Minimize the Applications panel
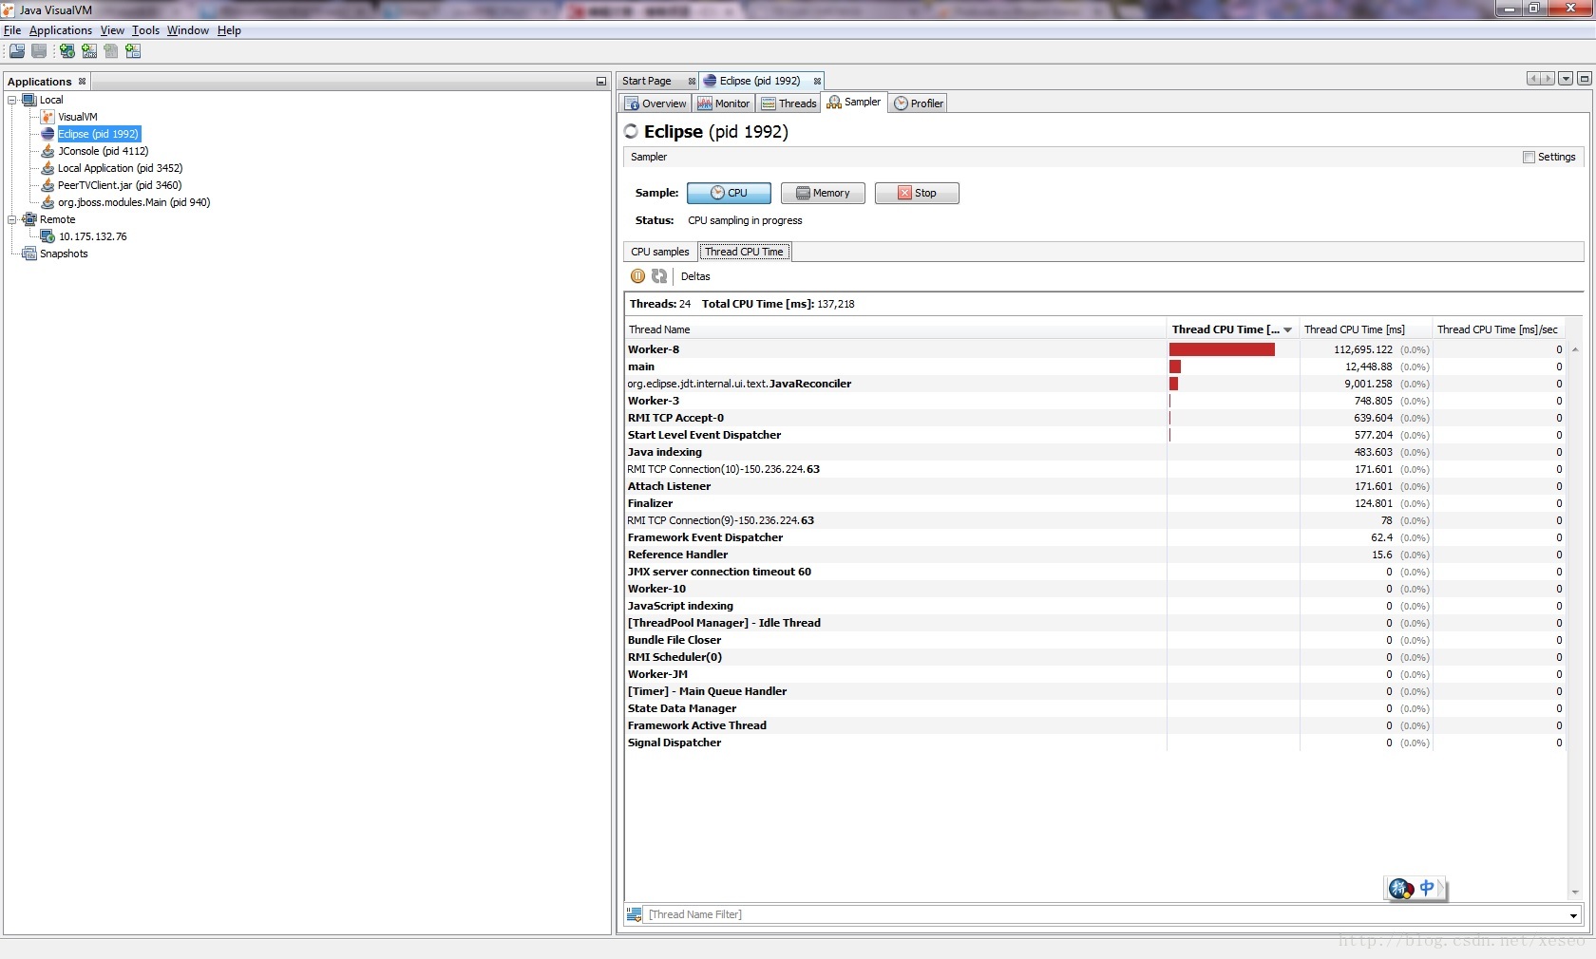The height and width of the screenshot is (959, 1596). [600, 82]
